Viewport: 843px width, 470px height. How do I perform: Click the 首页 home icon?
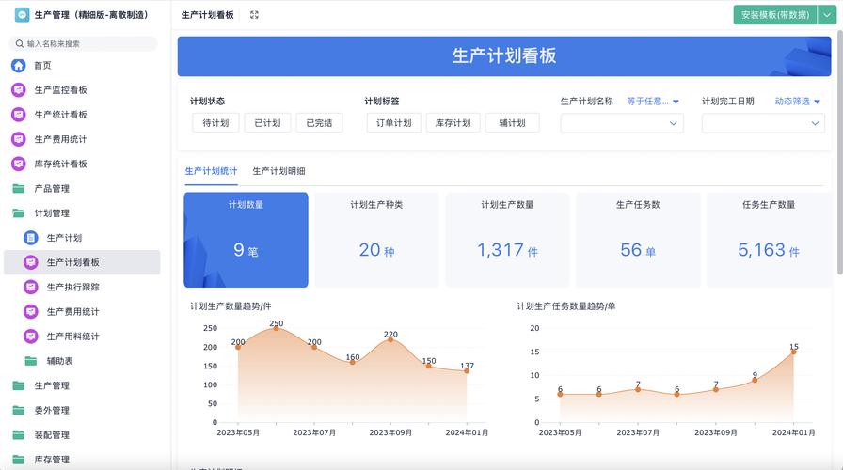[19, 66]
